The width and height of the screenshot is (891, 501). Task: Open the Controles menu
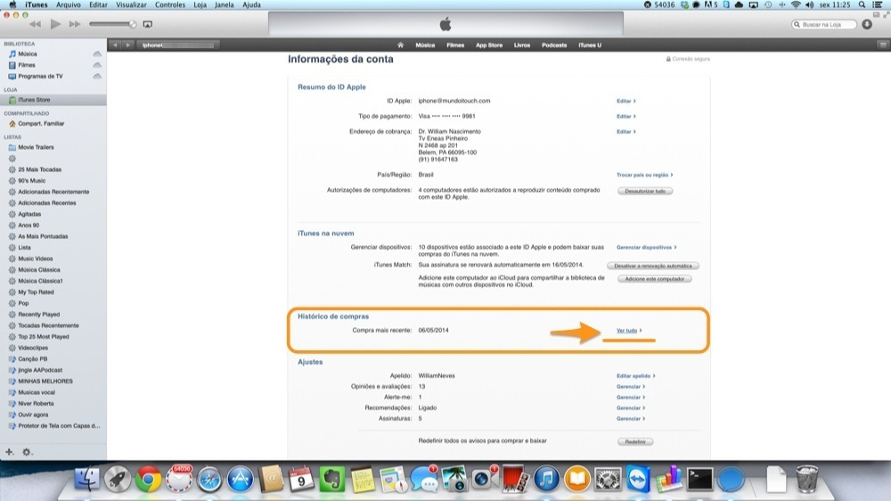(x=170, y=4)
